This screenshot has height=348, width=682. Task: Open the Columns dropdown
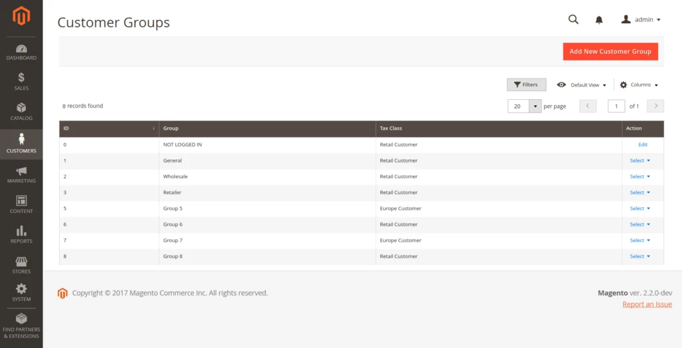pos(639,85)
